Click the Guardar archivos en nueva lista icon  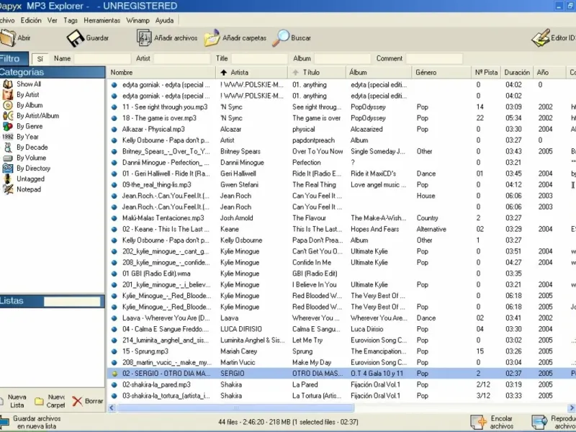4,422
